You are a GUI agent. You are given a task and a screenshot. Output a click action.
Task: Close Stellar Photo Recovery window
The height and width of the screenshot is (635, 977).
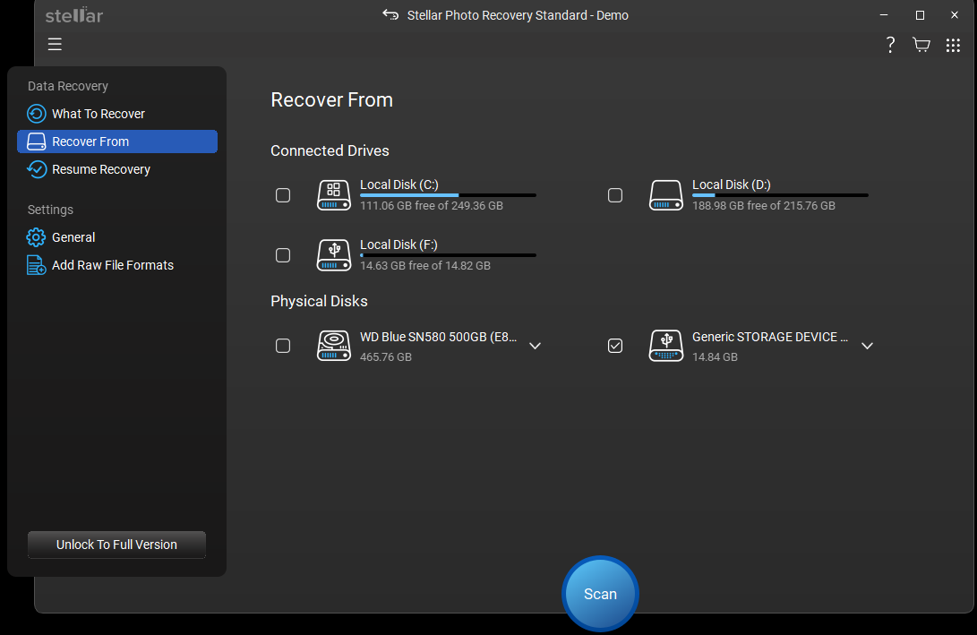(x=955, y=15)
